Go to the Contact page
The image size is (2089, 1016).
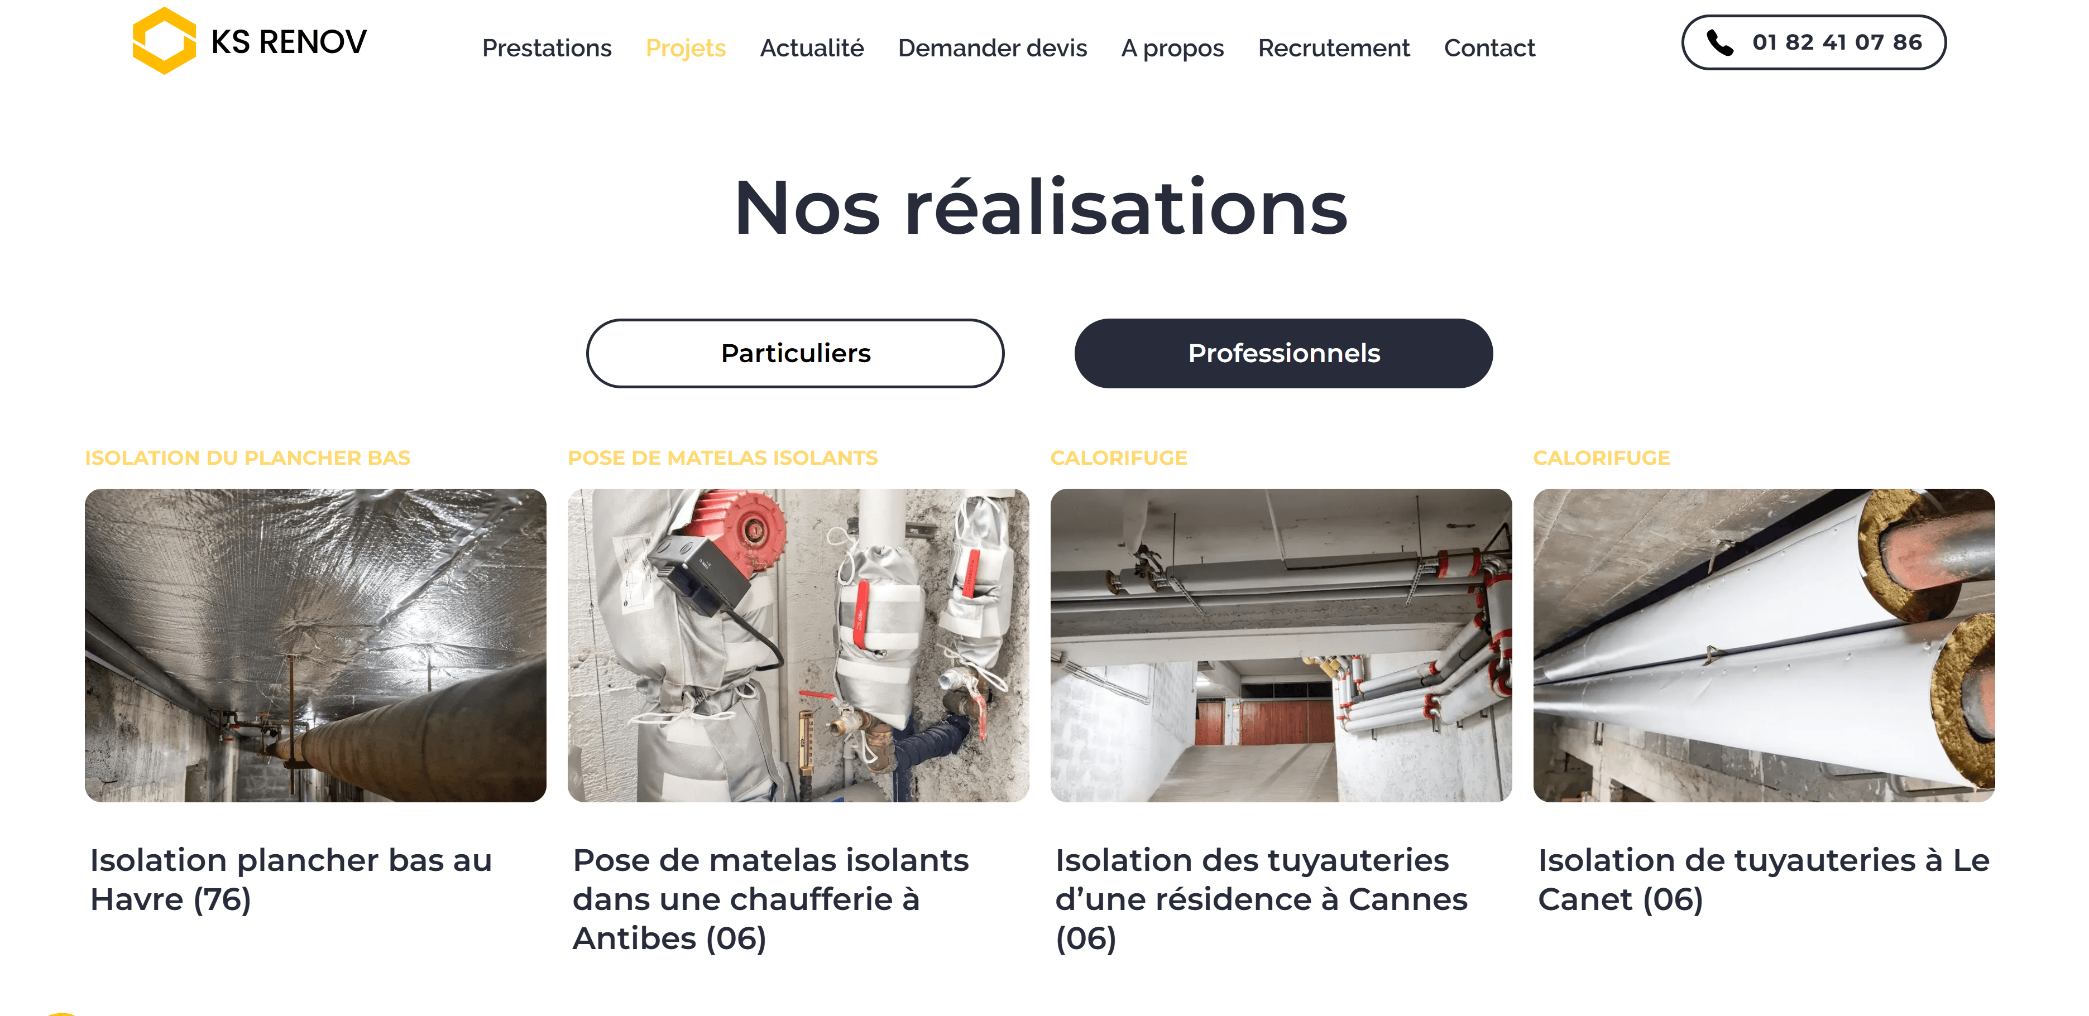(x=1489, y=48)
